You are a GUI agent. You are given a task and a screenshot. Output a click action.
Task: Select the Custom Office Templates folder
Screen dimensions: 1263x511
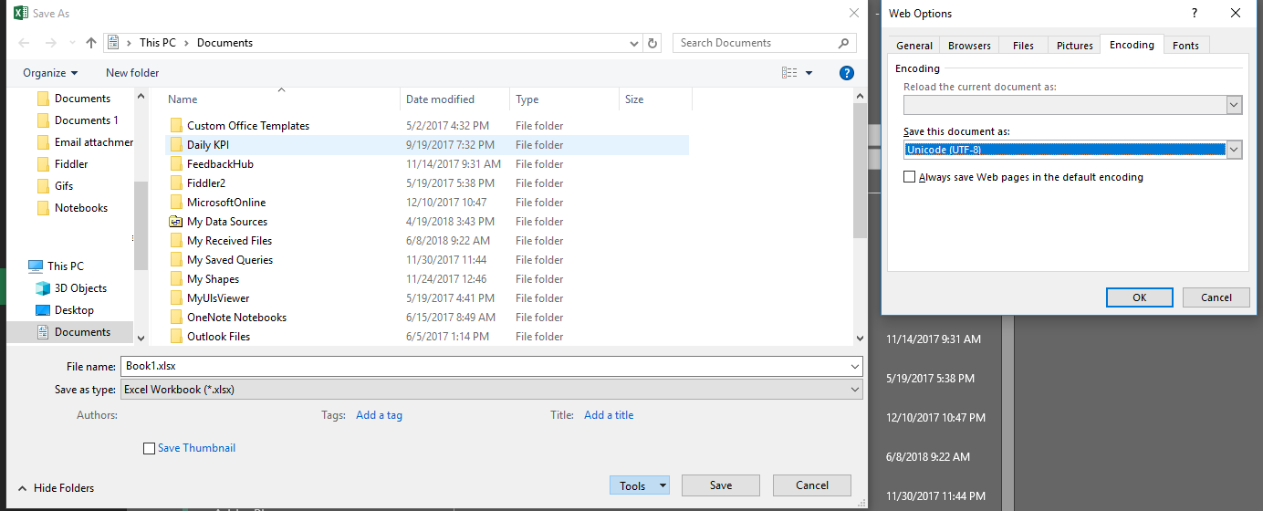(x=248, y=126)
